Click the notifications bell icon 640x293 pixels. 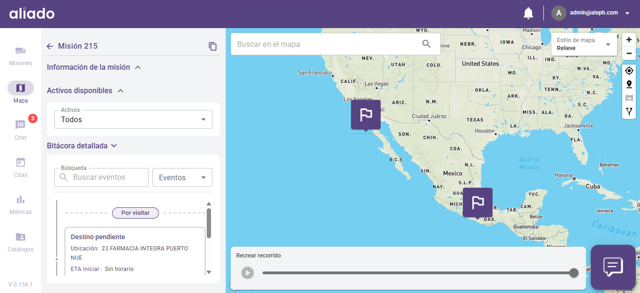click(528, 13)
